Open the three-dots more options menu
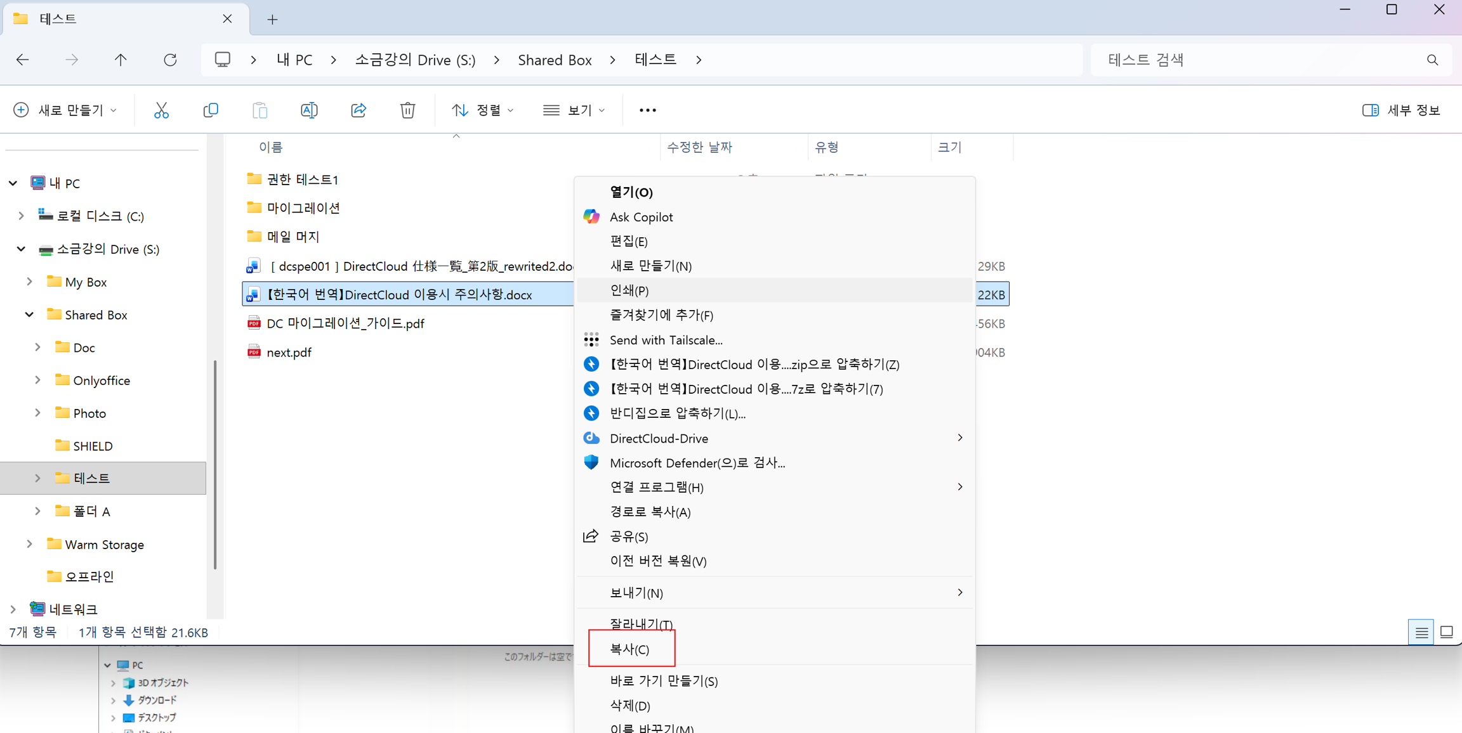 click(647, 110)
